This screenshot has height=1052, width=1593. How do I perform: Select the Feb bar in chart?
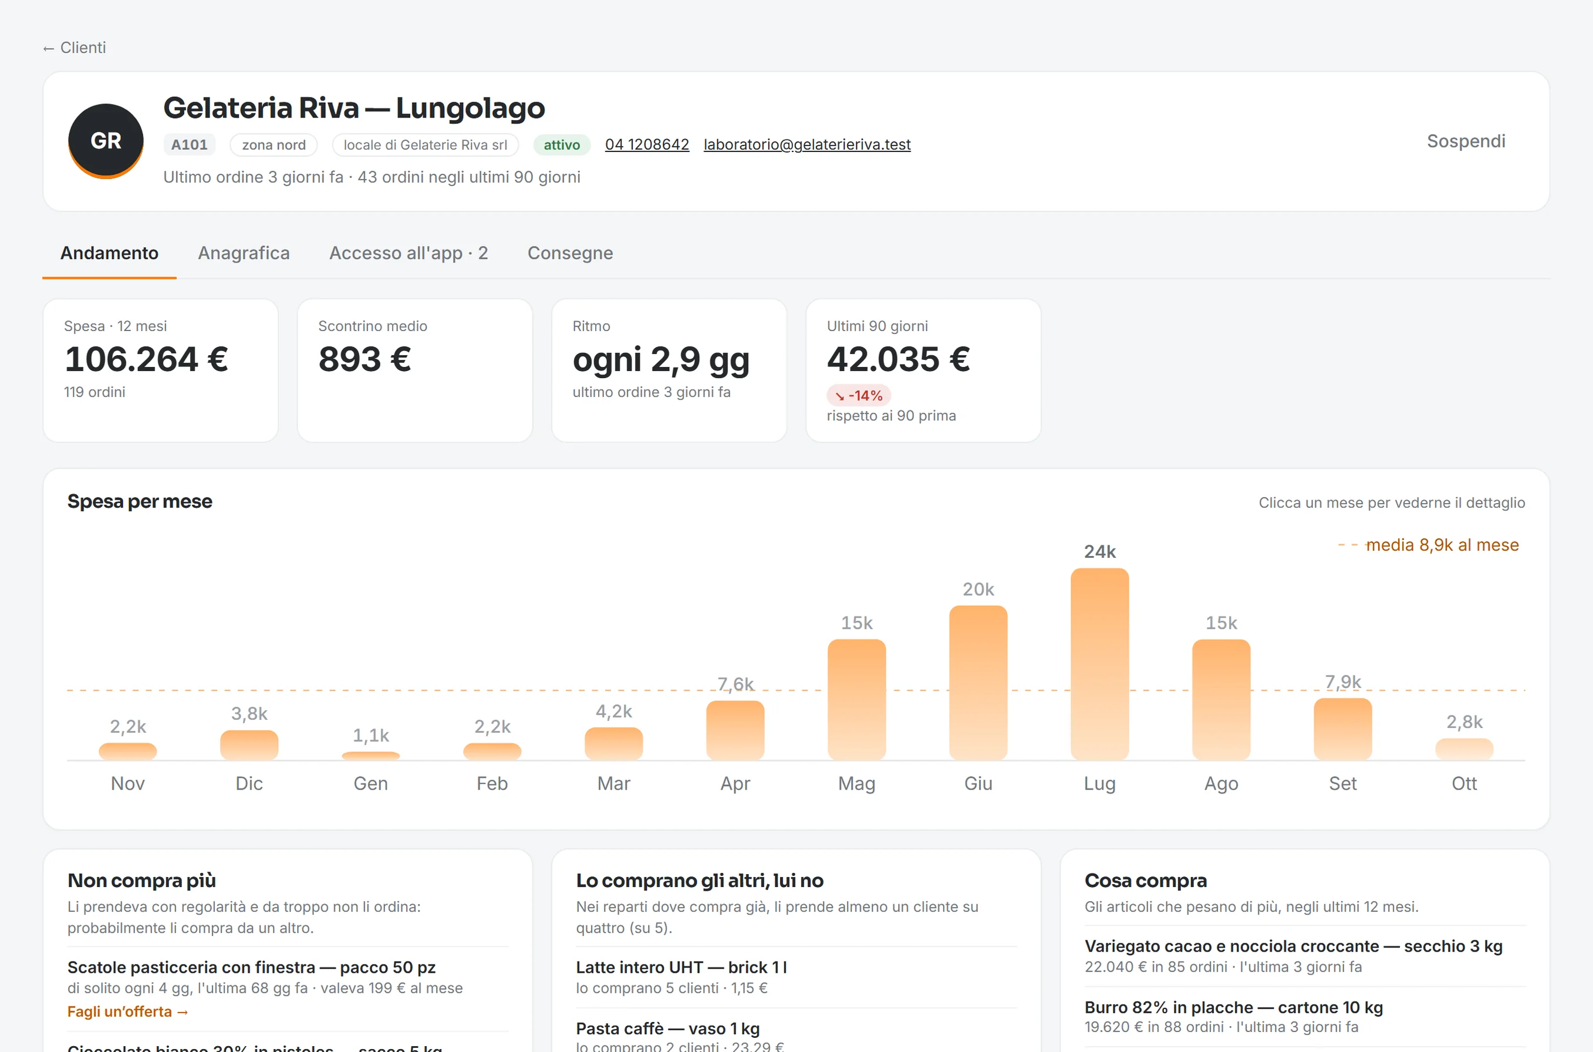click(x=492, y=751)
